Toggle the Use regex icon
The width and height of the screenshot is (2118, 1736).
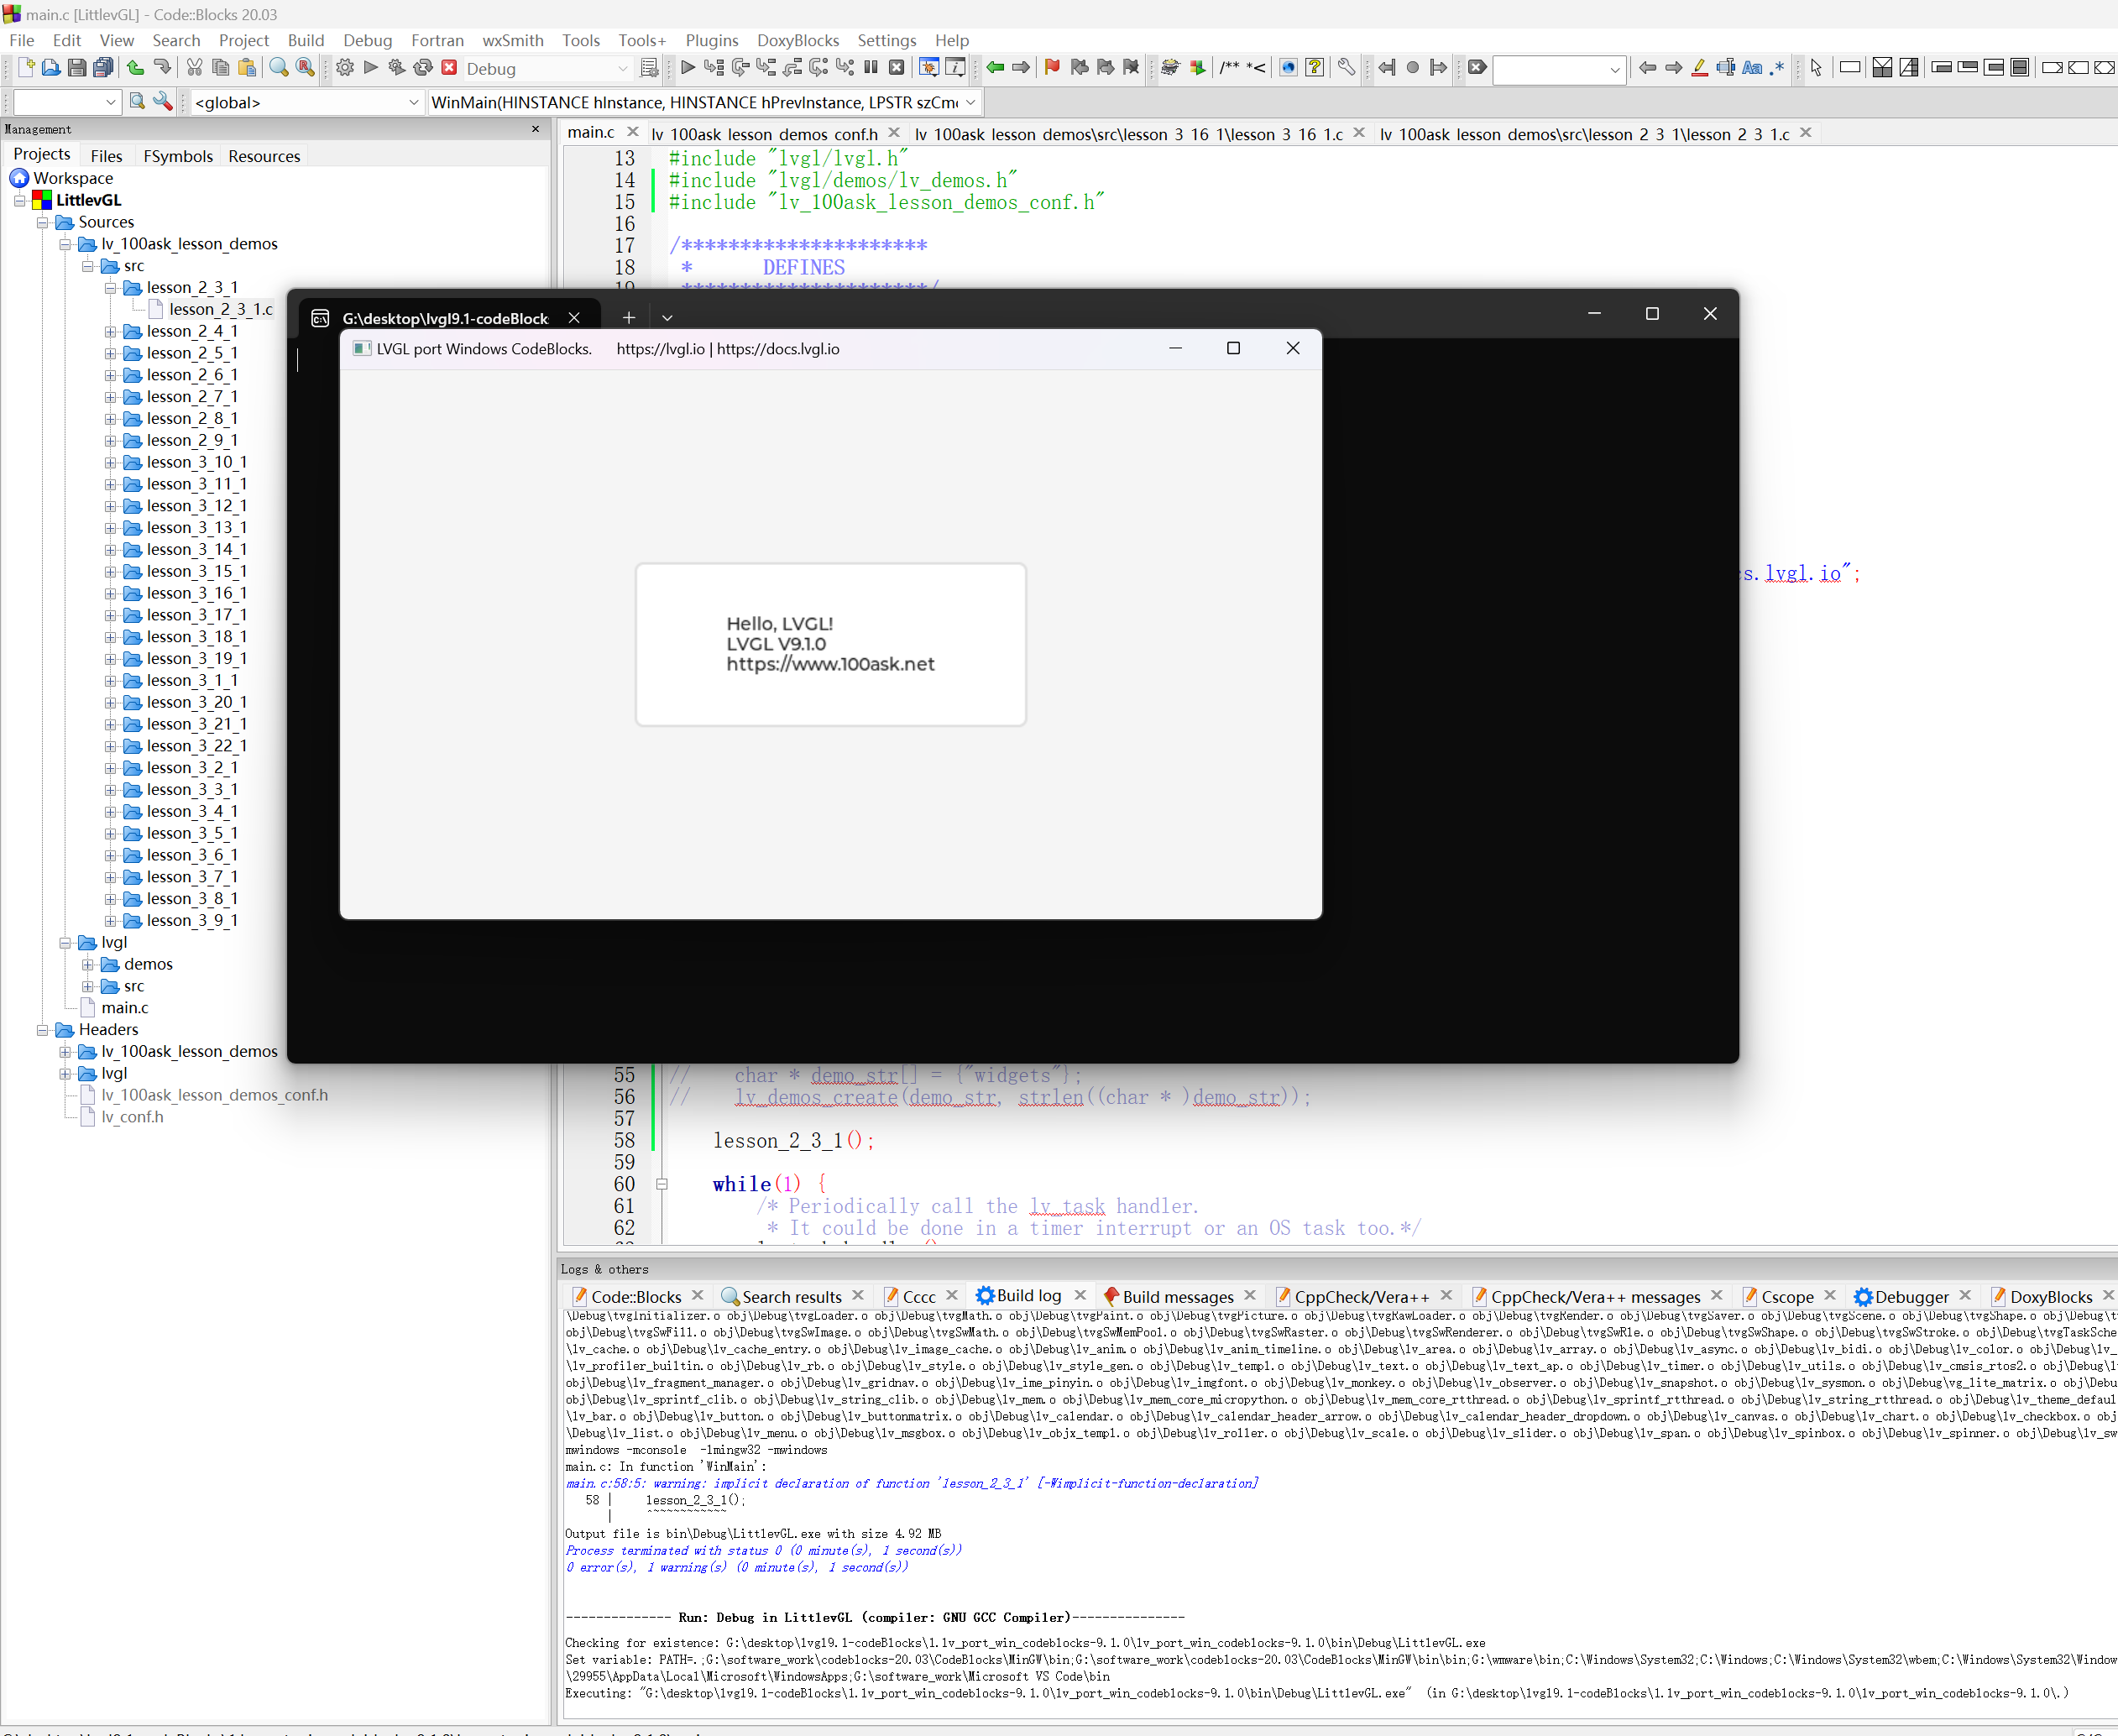(1777, 68)
